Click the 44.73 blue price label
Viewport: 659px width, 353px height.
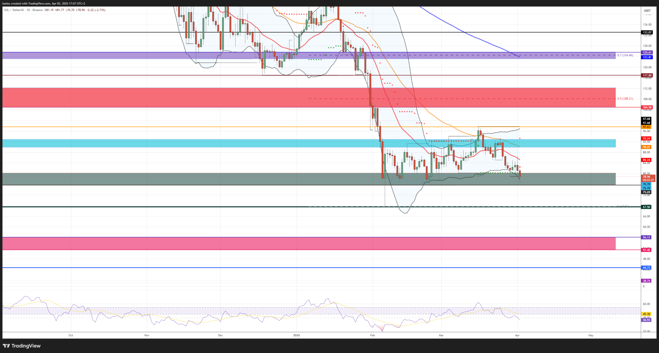coord(646,268)
